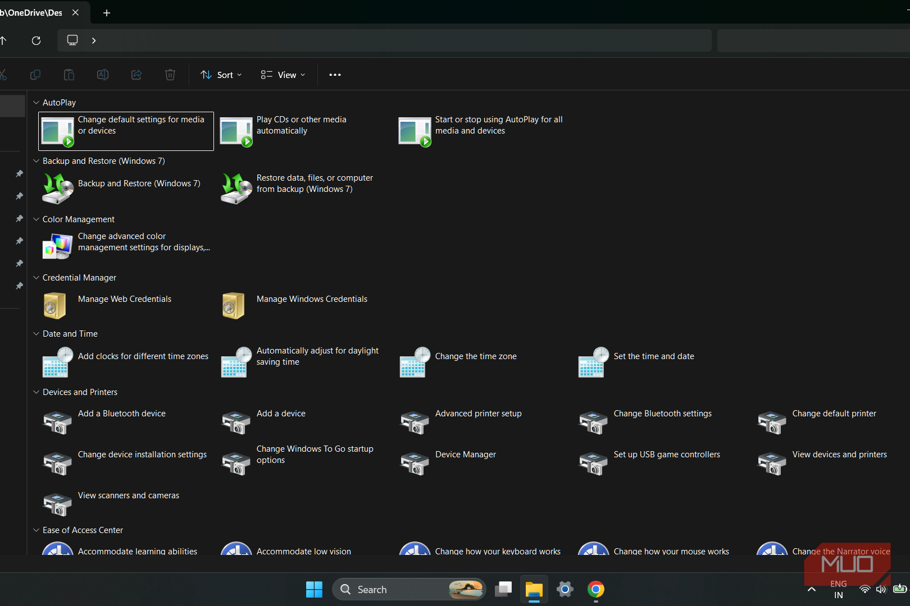This screenshot has height=606, width=910.
Task: Close the OneDrive\Des tab
Action: click(75, 12)
